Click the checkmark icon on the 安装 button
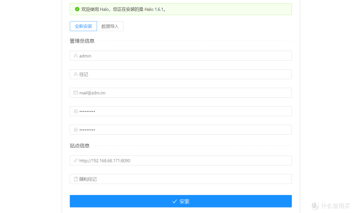 point(174,201)
